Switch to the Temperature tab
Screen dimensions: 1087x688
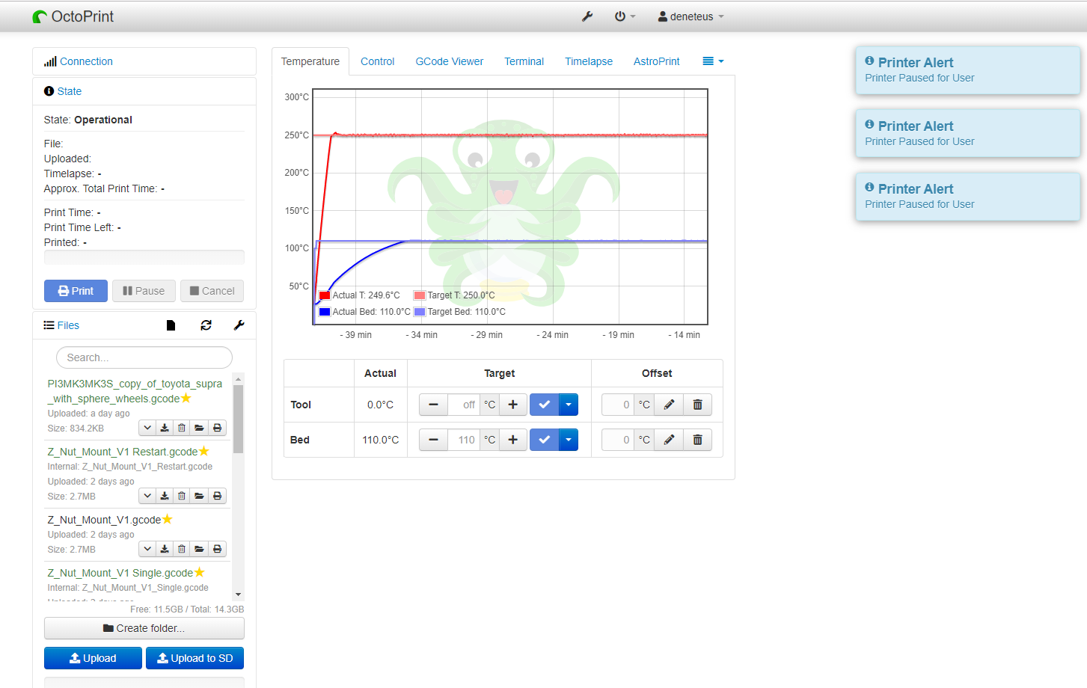pos(310,61)
